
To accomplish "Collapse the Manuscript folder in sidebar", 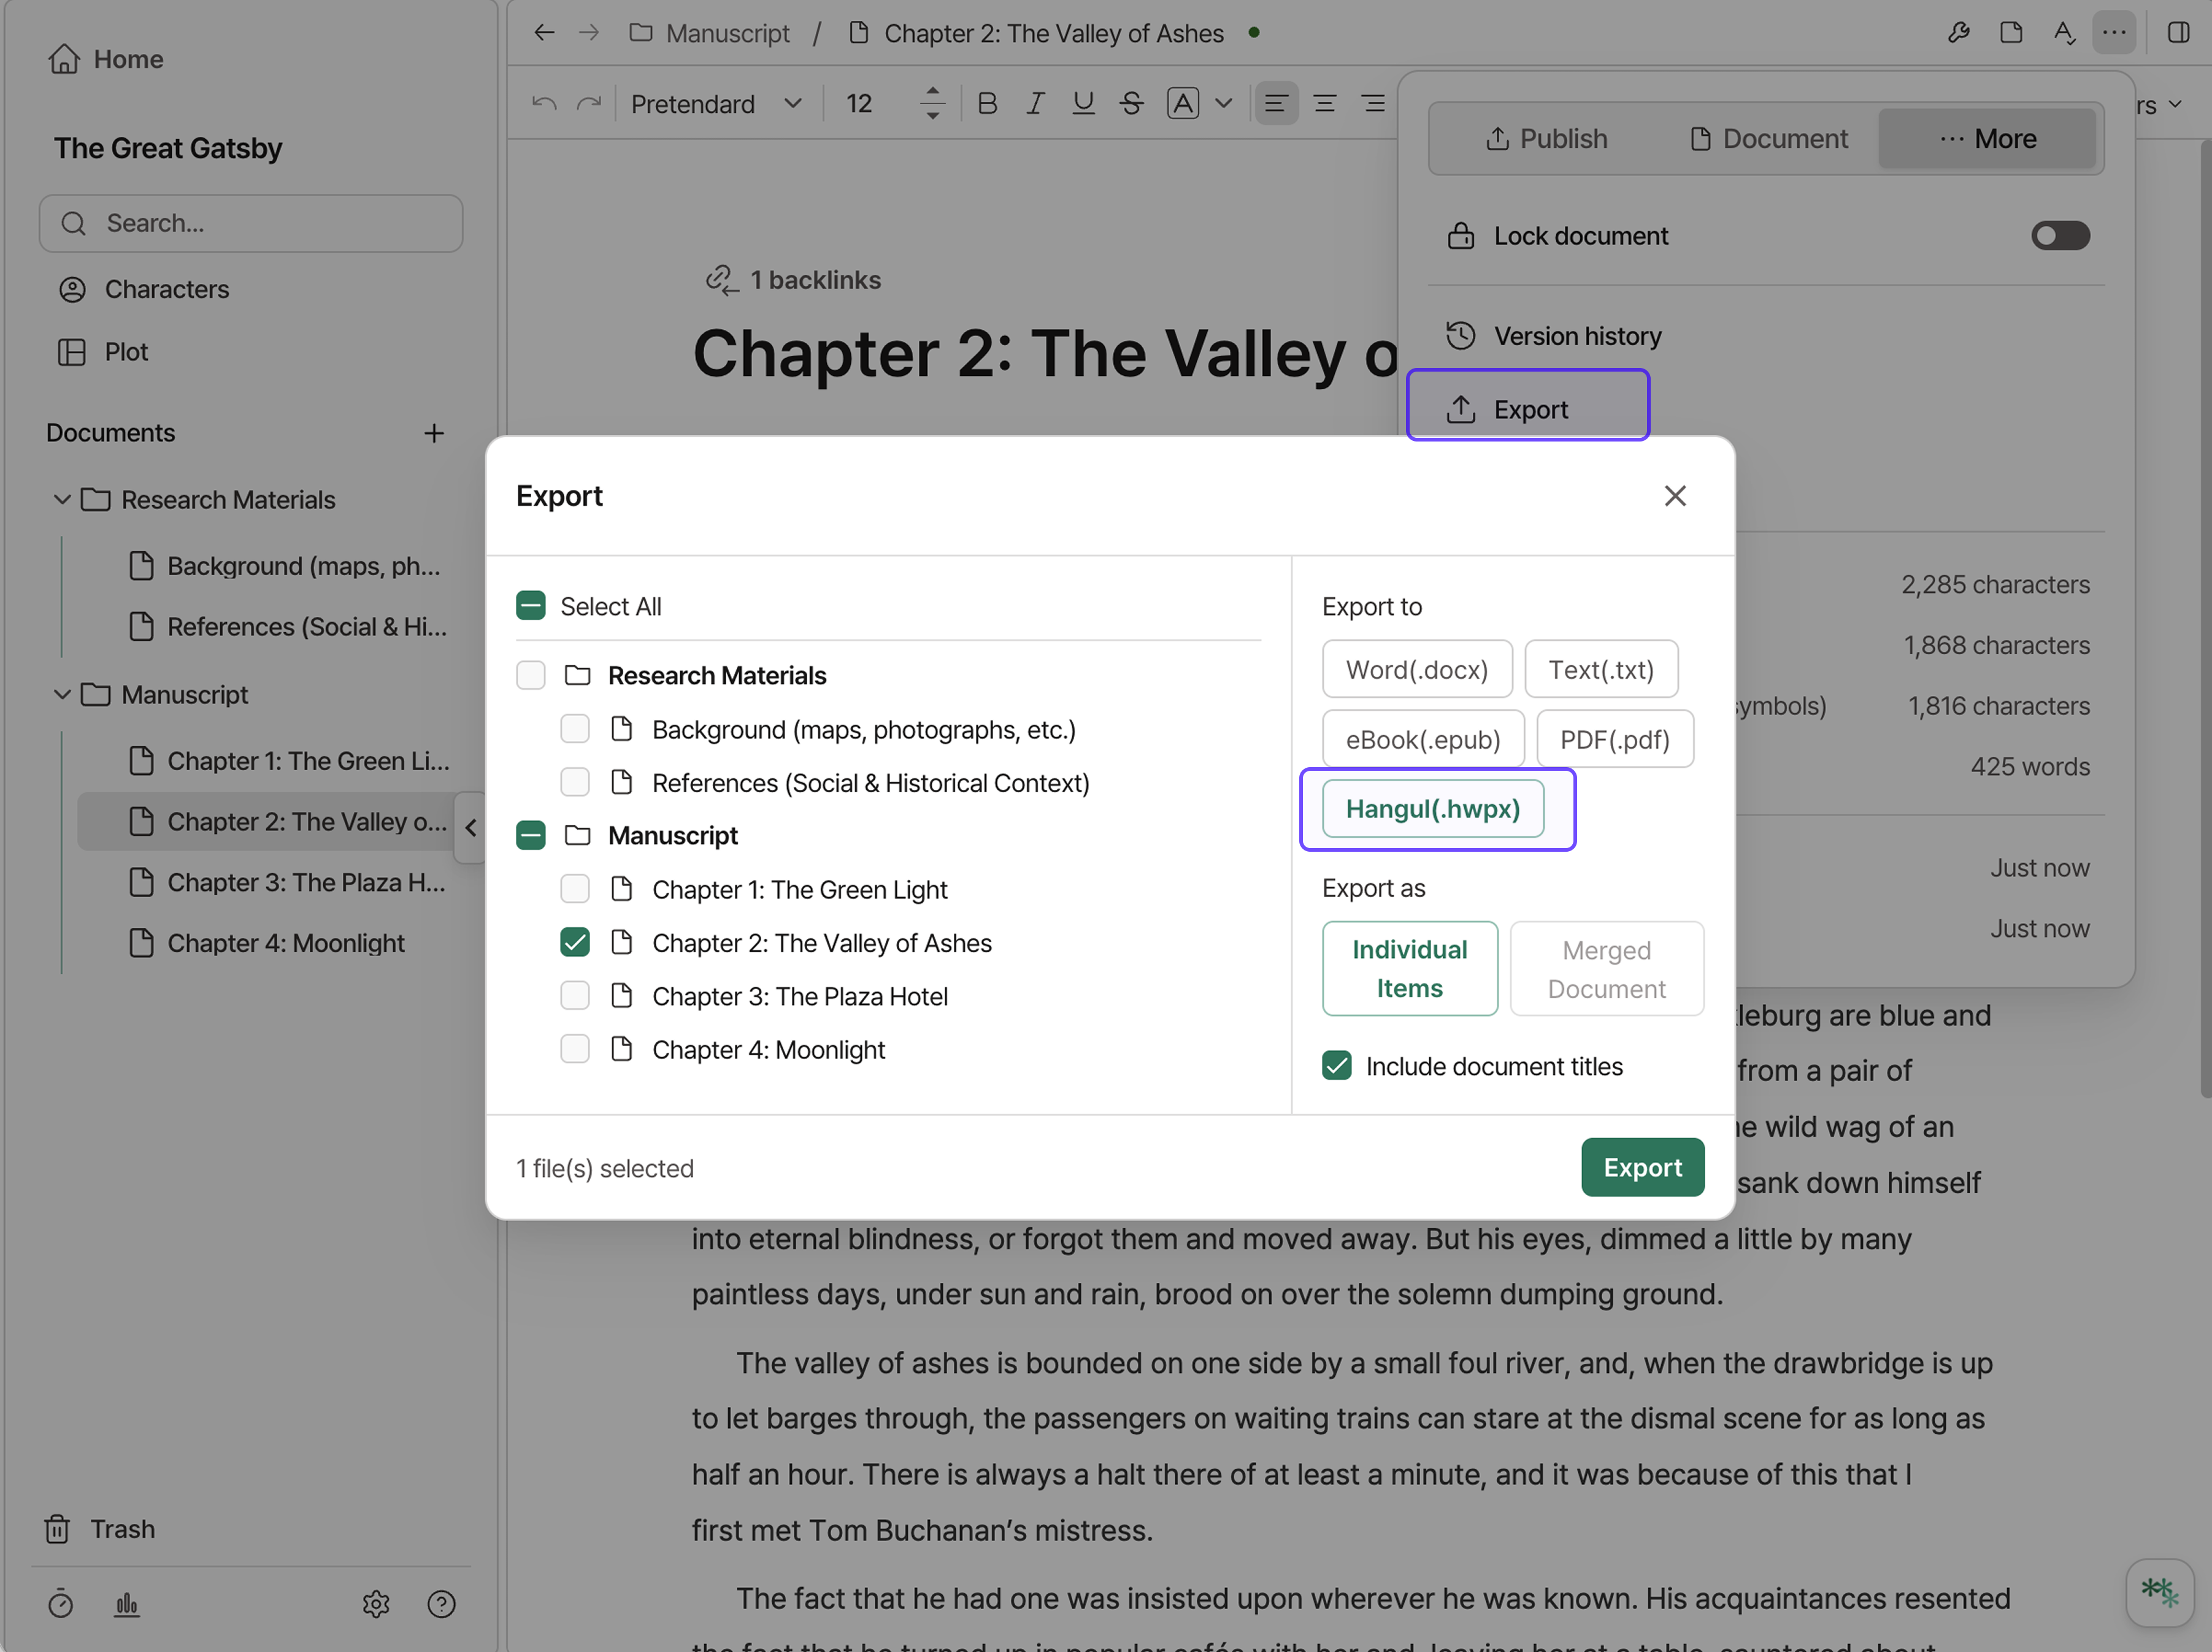I will [62, 694].
